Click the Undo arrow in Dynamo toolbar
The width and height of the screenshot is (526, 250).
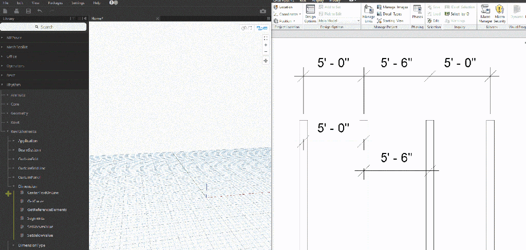pyautogui.click(x=40, y=10)
